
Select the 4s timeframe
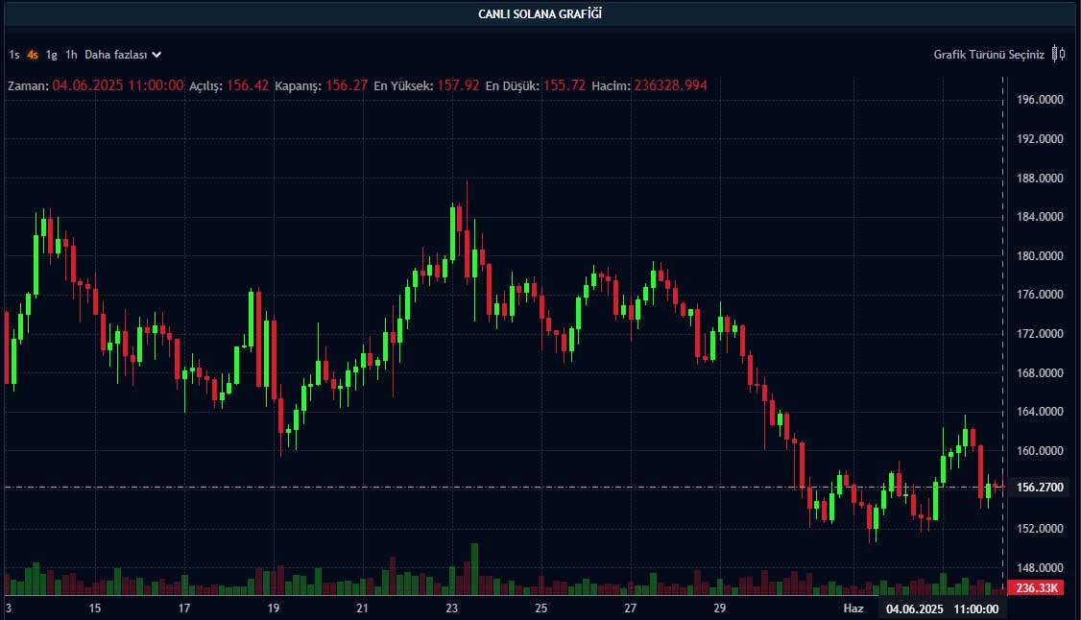coord(33,55)
